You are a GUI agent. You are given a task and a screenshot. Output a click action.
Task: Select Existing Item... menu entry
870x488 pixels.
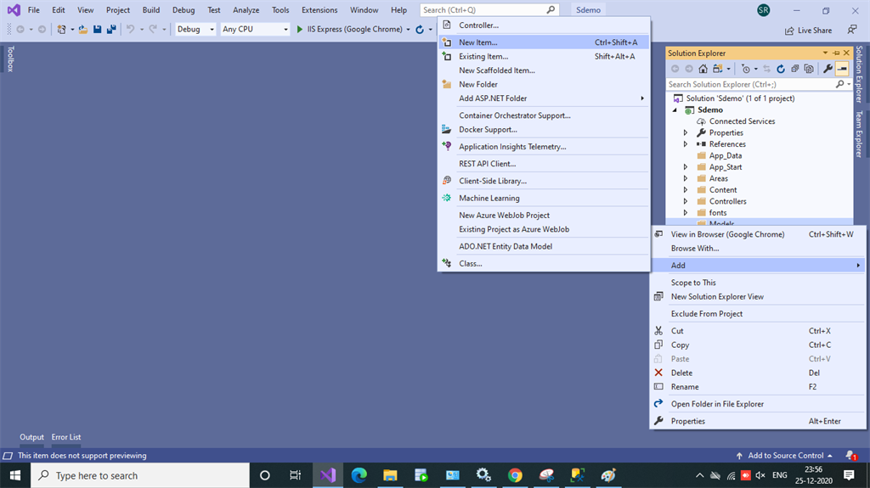(x=544, y=56)
